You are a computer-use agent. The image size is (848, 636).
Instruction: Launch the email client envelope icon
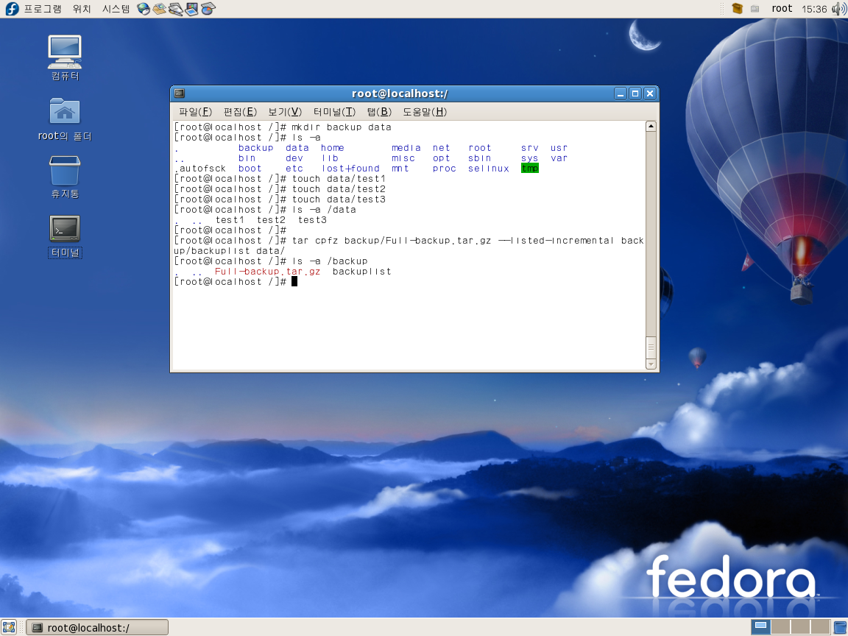point(160,9)
